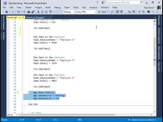Click 'Ln 41' in the status bar
This screenshot has height=122, width=163.
coord(22,120)
